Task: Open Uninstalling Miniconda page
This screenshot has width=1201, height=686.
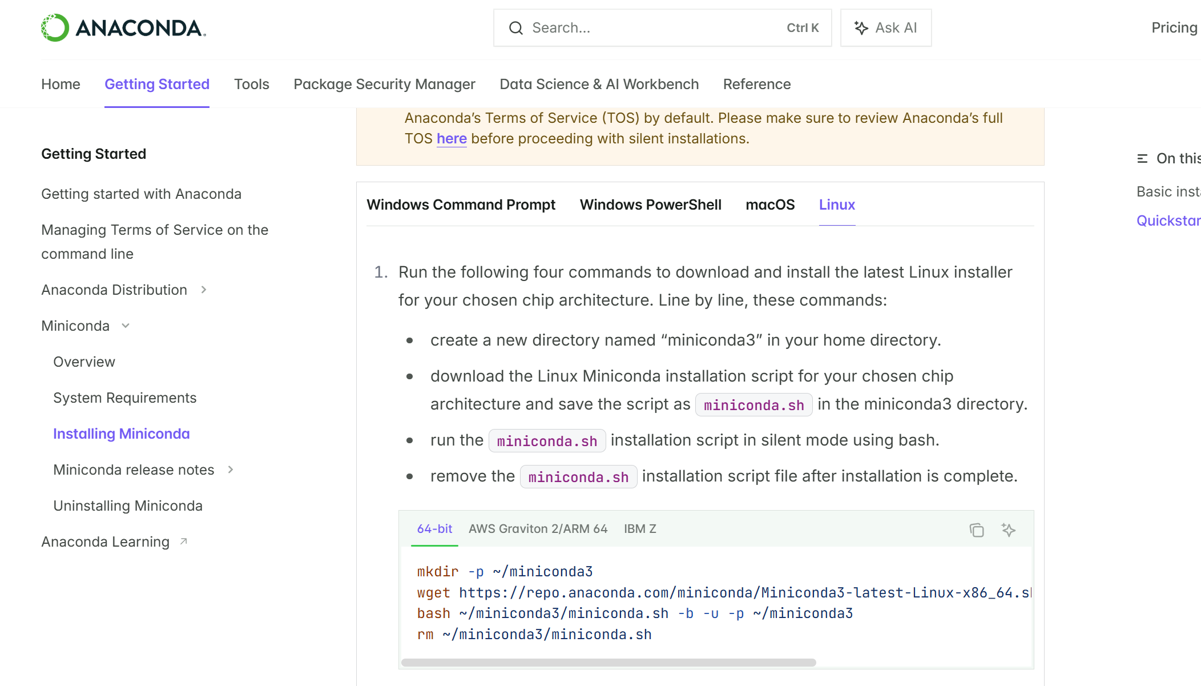Action: point(128,506)
